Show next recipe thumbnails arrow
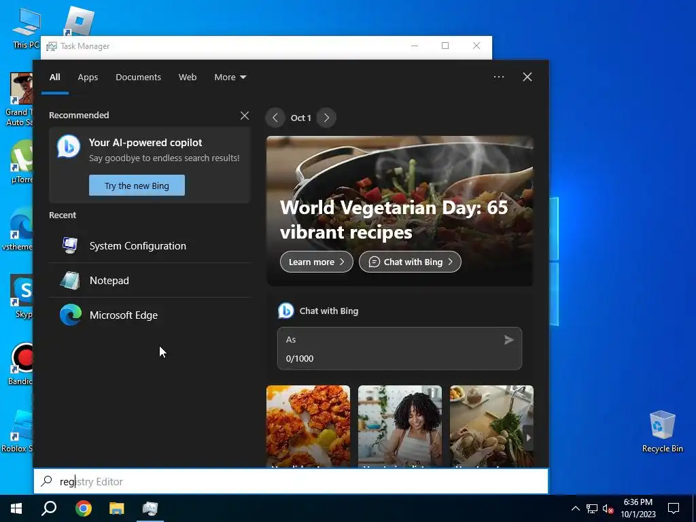The width and height of the screenshot is (696, 522). pos(528,438)
